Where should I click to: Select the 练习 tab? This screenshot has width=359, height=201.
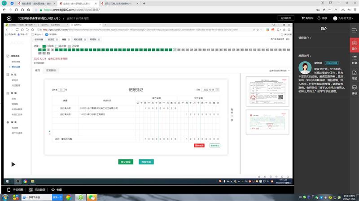[38, 70]
